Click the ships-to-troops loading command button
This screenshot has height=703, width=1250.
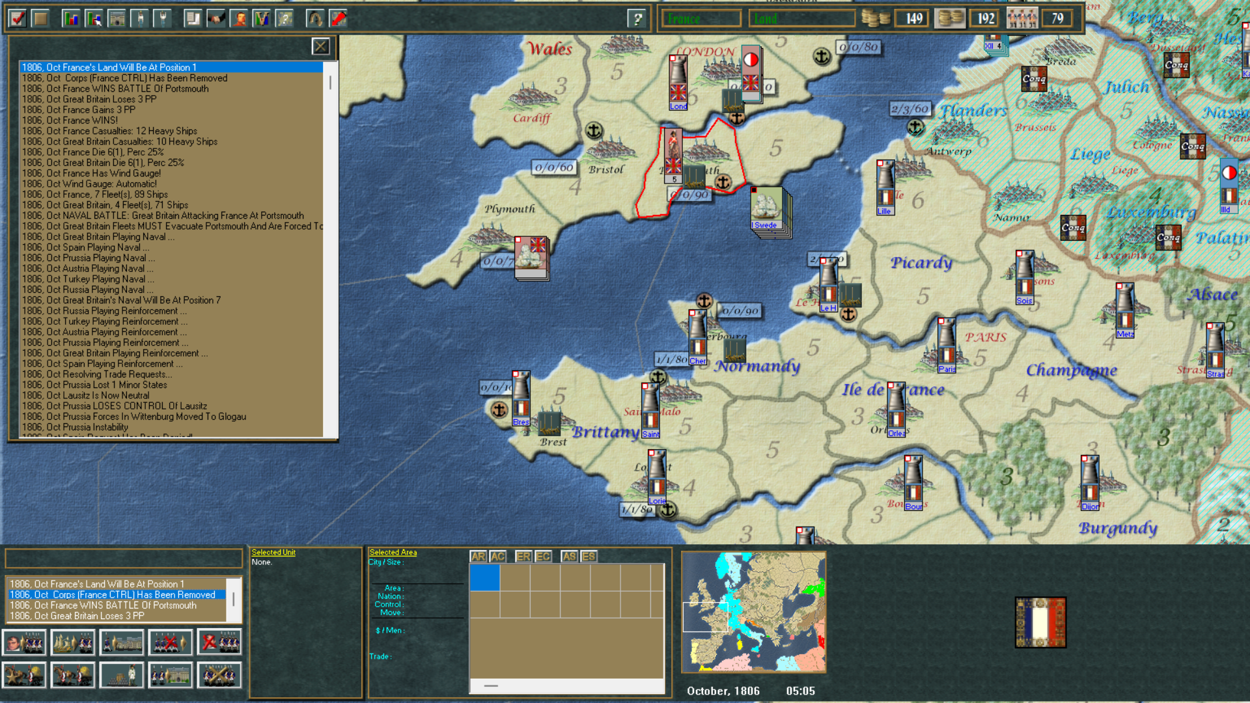[73, 642]
